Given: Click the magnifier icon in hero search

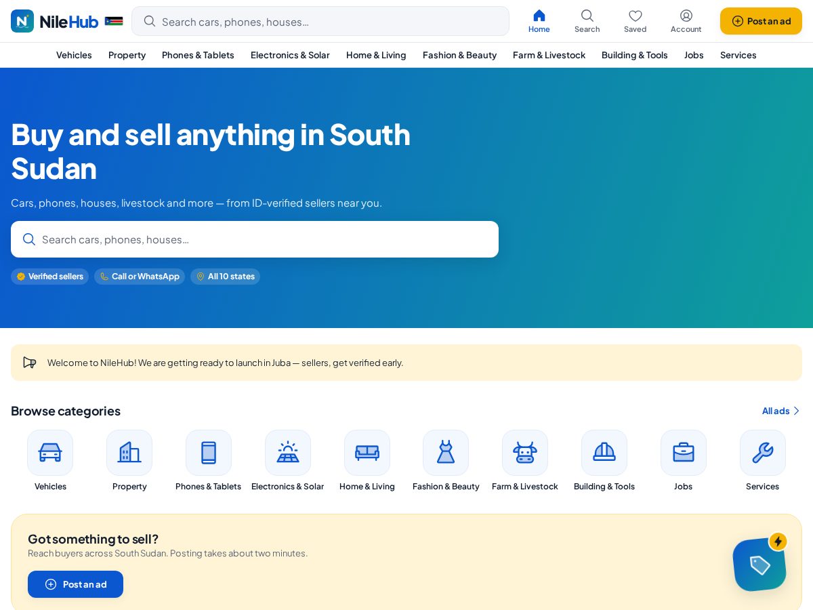Looking at the screenshot, I should pyautogui.click(x=29, y=239).
